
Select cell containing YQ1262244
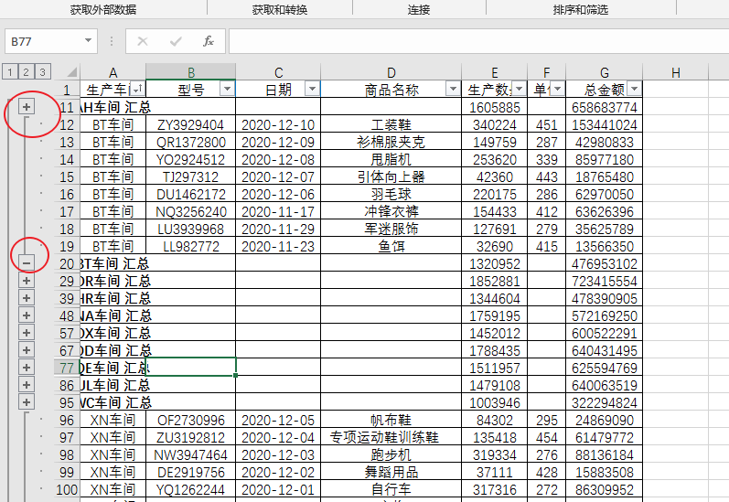pyautogui.click(x=190, y=489)
